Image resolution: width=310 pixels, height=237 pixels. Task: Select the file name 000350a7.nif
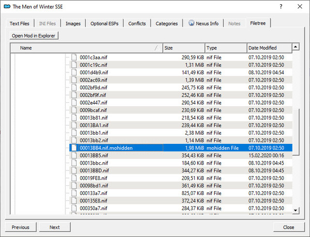pos(93,209)
